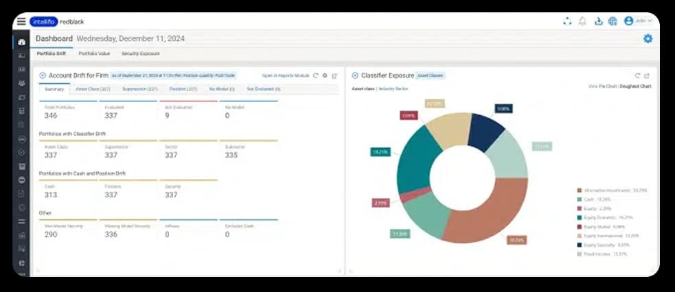
Task: Select the Supersector (337) tab
Action: 140,89
